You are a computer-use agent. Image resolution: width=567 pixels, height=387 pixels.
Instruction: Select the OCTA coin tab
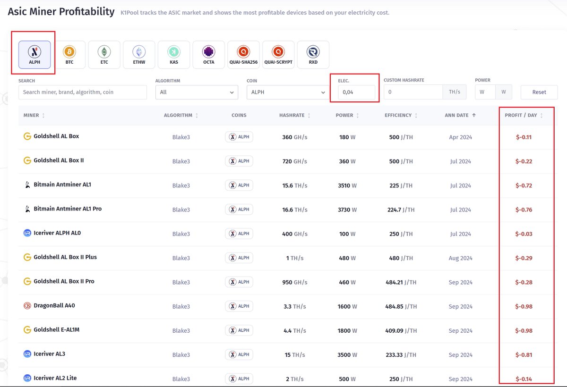[209, 54]
